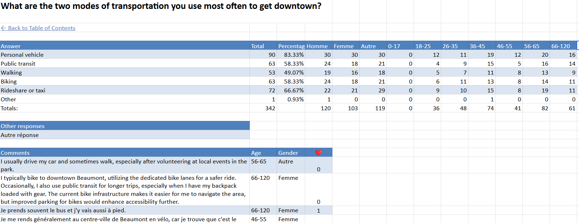
Task: Click the Personal vehicle row label
Action: [22, 55]
